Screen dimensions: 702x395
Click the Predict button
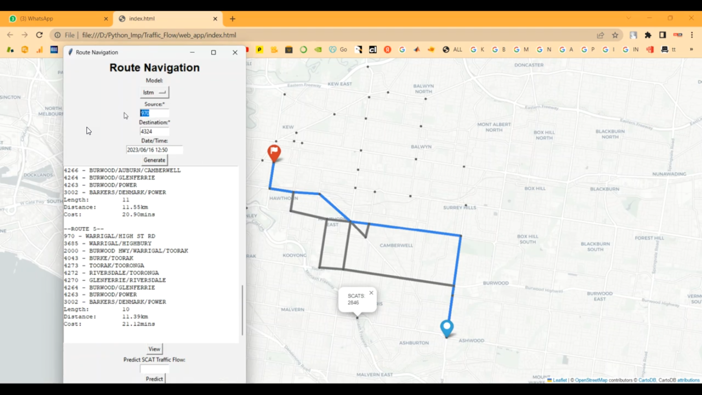pos(154,379)
